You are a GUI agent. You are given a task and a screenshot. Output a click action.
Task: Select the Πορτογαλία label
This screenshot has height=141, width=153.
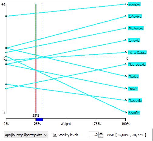[137, 64]
